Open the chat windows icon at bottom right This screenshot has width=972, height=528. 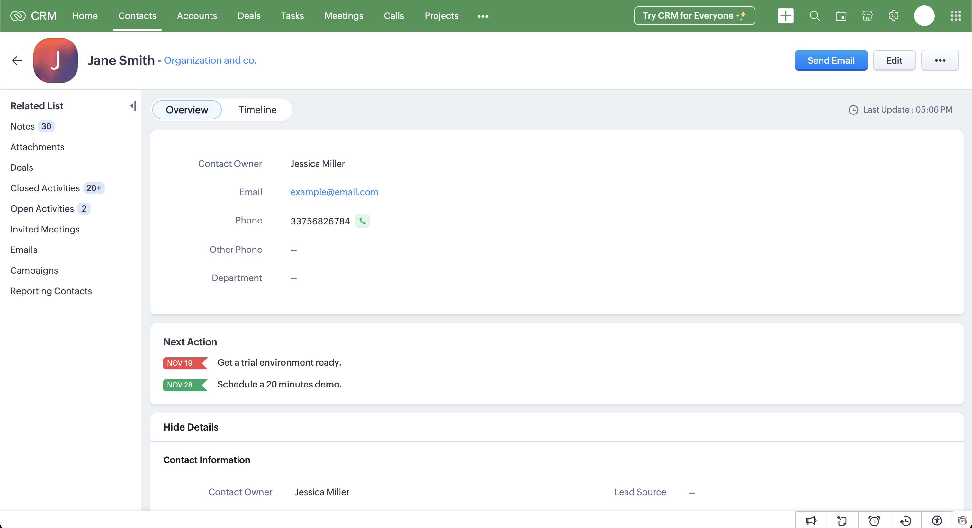point(963,521)
